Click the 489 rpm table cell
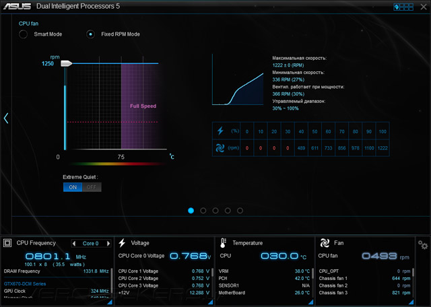The width and height of the screenshot is (431, 307). (301, 148)
